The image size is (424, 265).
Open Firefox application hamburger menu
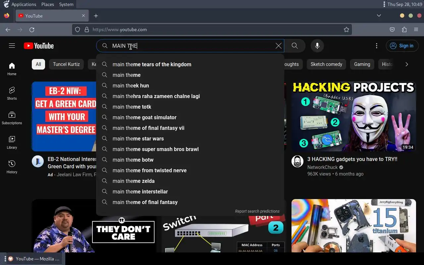416,29
